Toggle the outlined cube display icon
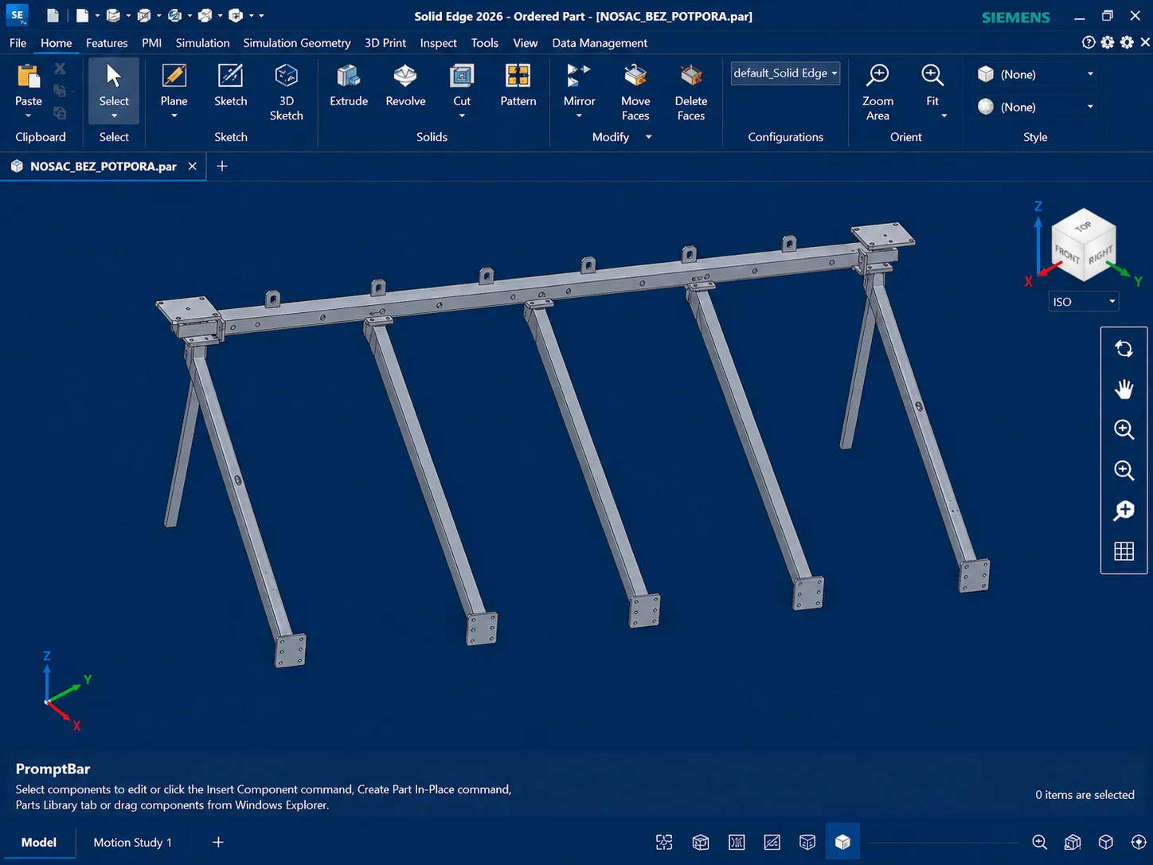 coord(701,842)
